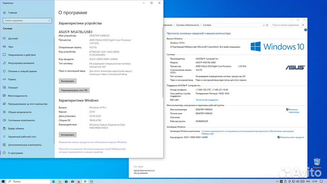Click the ENG language indicator in tray

[x=308, y=181]
